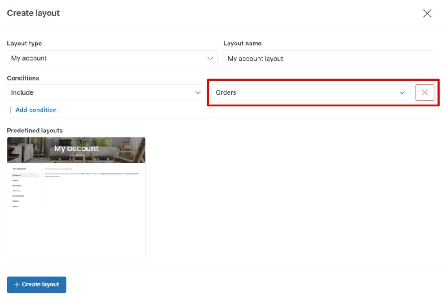441x301 pixels.
Task: Click the Layout type field label
Action: tap(25, 44)
